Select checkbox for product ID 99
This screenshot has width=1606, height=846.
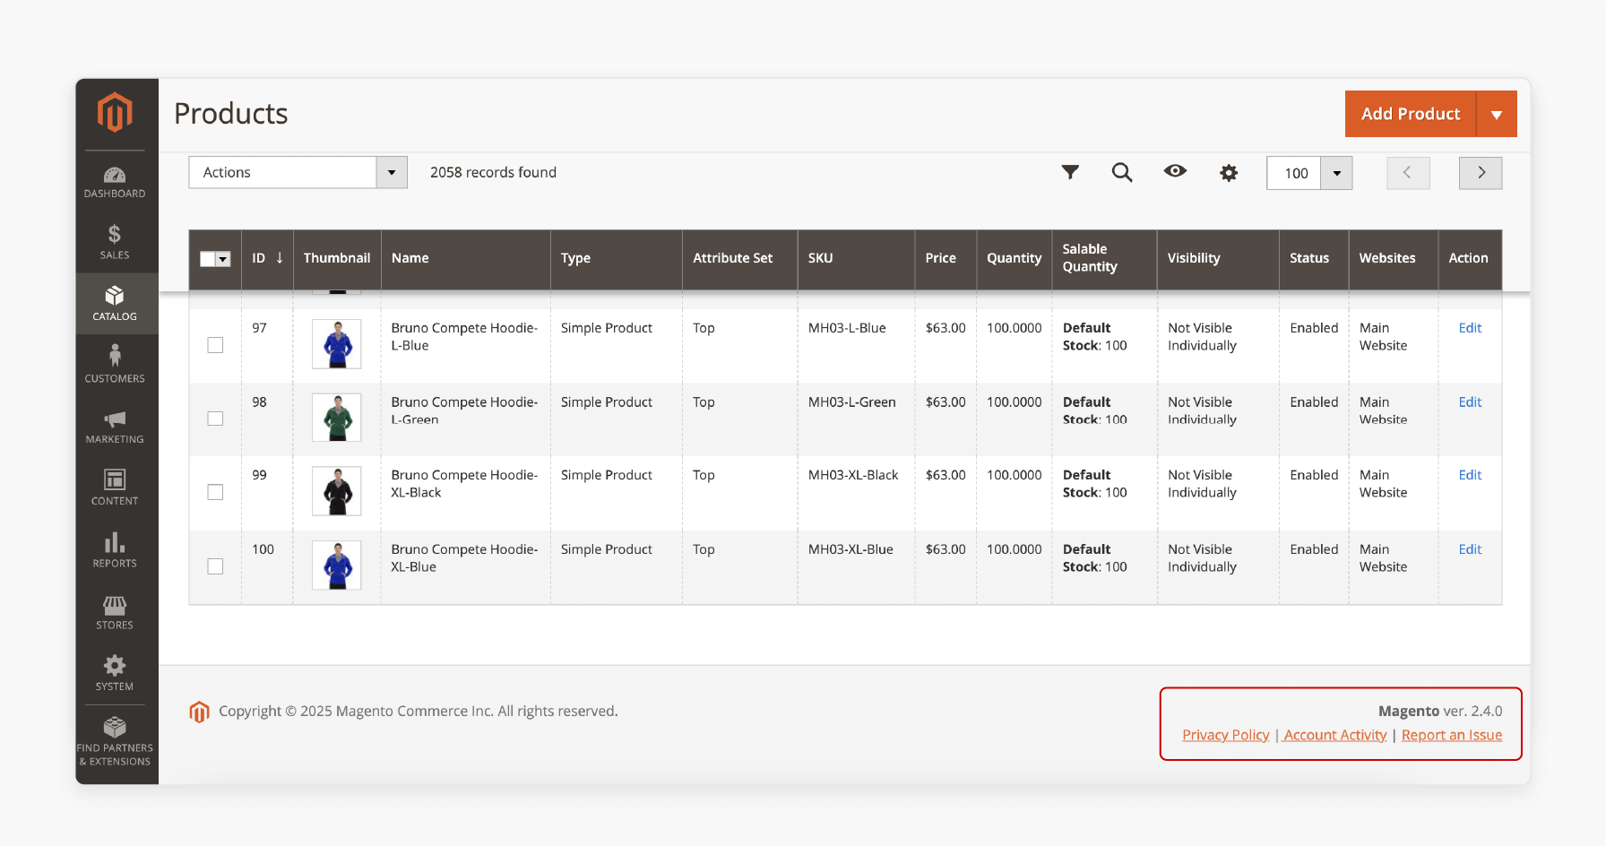(x=215, y=492)
